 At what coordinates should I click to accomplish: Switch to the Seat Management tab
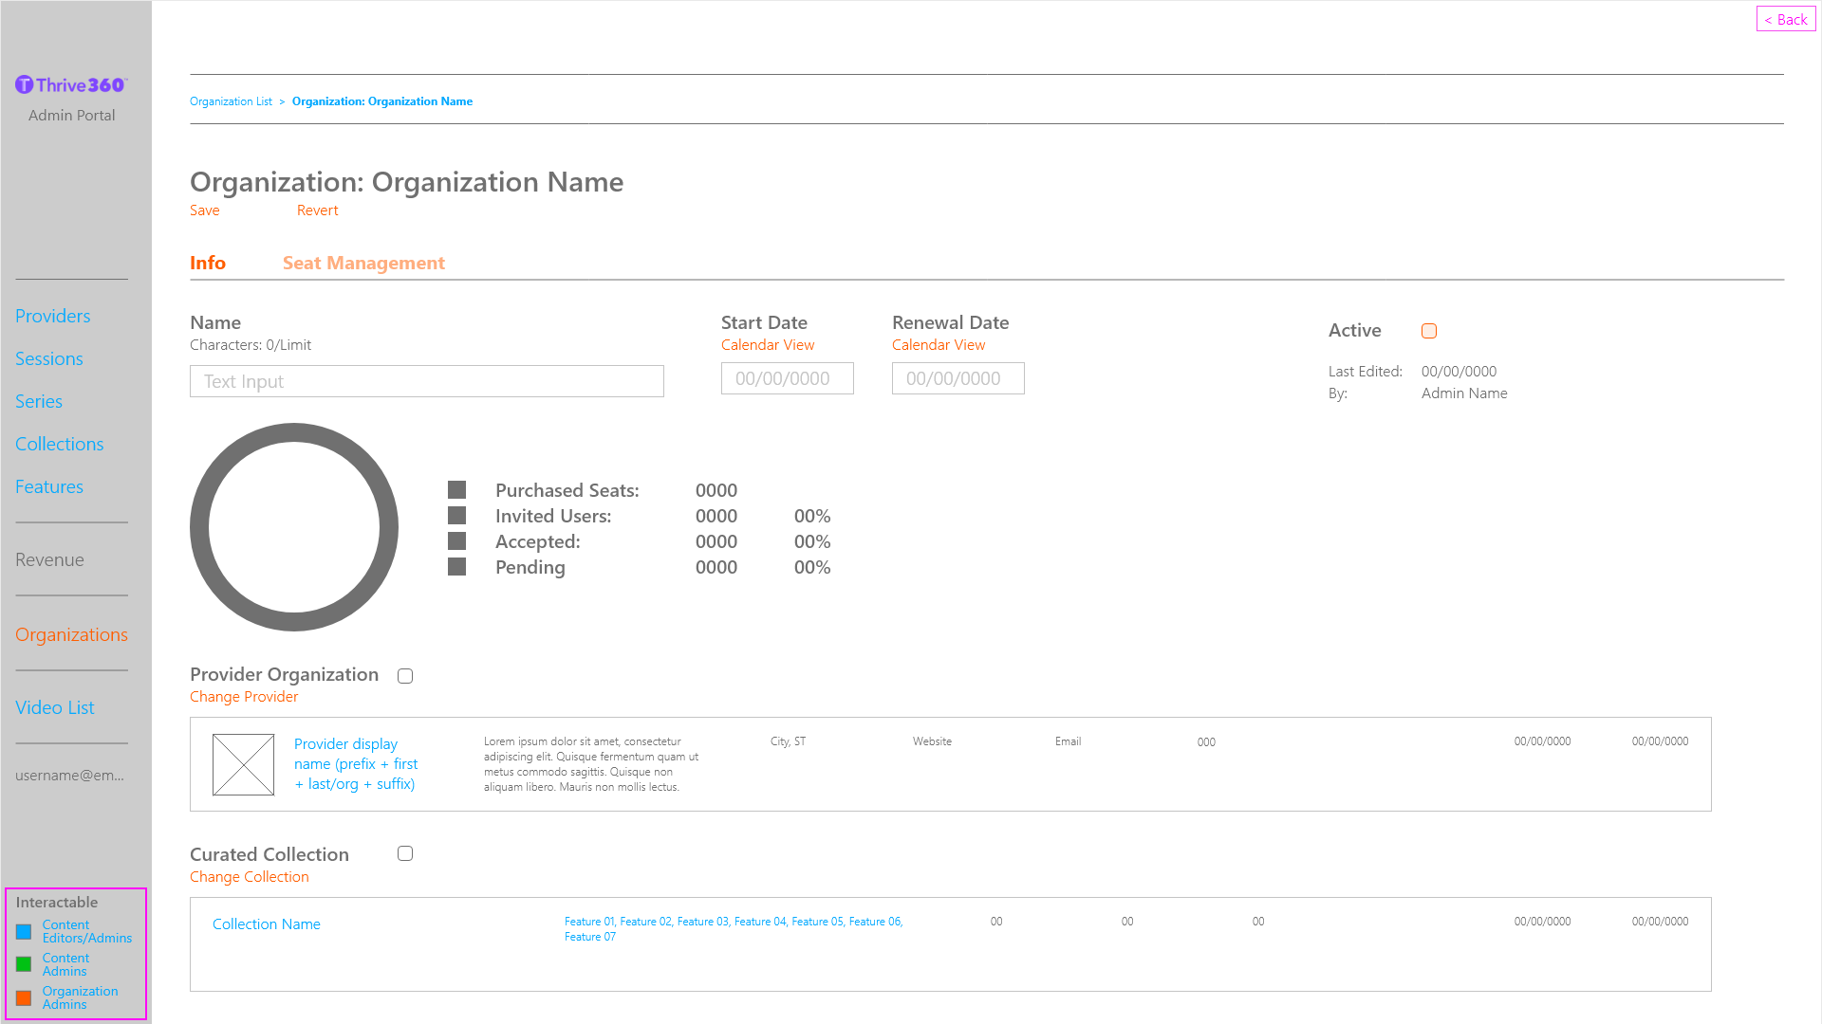click(x=363, y=264)
